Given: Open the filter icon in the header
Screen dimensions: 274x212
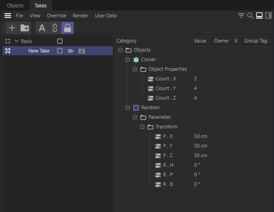Looking at the screenshot, I should pos(241,16).
